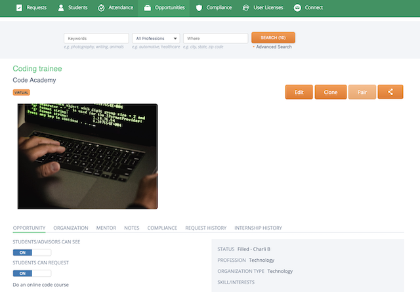The height and width of the screenshot is (292, 420).
Task: Click the Connect chat icon
Action: click(297, 8)
